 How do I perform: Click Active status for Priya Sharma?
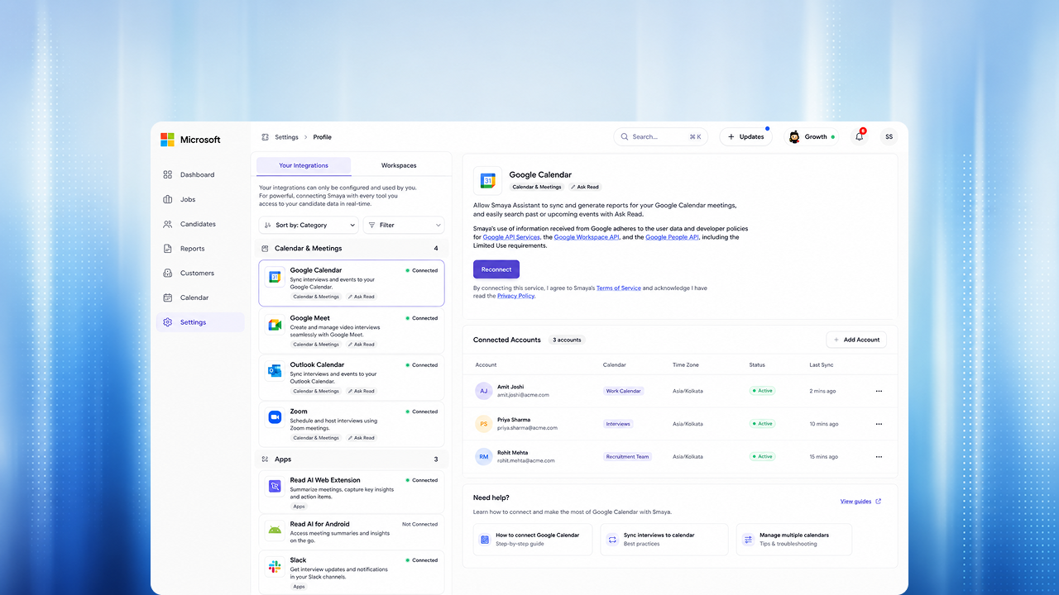tap(762, 424)
